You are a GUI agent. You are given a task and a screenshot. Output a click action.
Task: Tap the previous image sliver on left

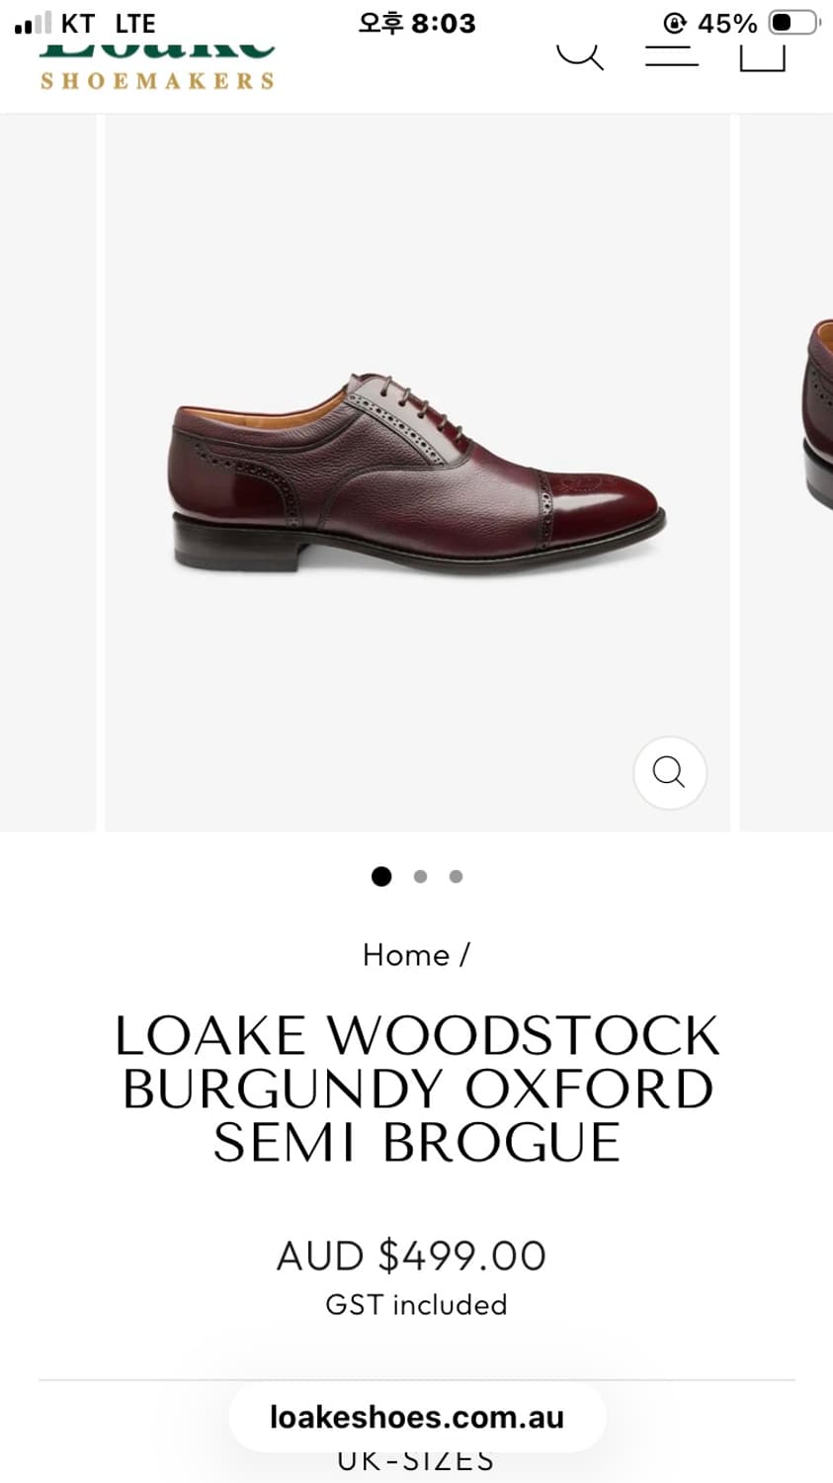(46, 475)
